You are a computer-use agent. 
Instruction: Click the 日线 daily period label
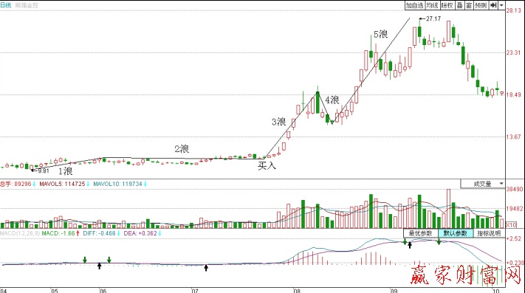6,5
